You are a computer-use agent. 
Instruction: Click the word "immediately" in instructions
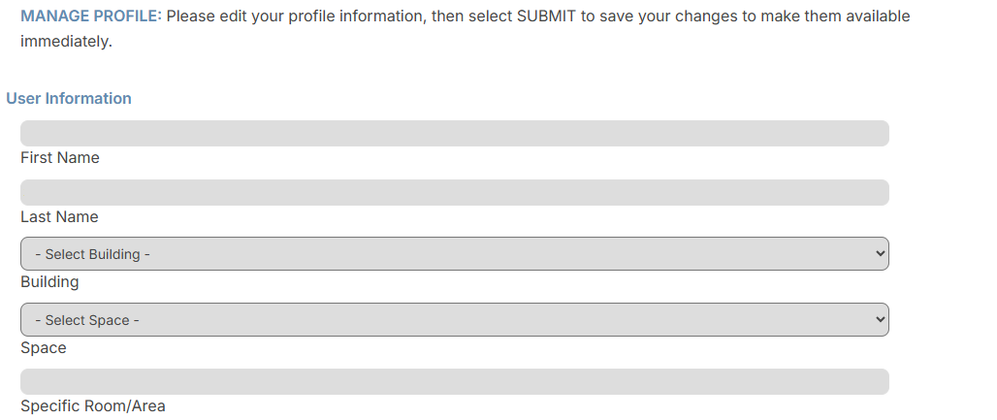point(66,42)
